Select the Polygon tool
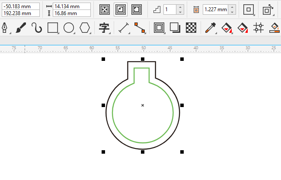This screenshot has width=281, height=180. click(x=85, y=28)
